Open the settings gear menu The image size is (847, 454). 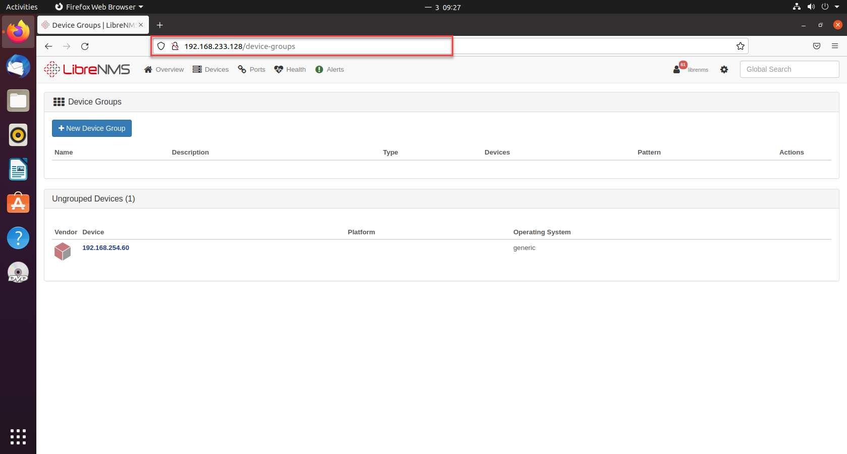coord(724,70)
